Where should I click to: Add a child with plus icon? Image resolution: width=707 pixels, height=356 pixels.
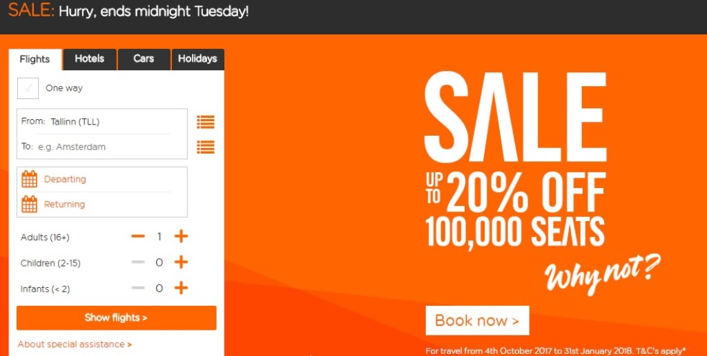(x=181, y=262)
